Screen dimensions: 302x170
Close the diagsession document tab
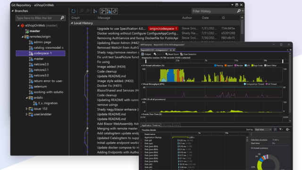click(x=174, y=50)
